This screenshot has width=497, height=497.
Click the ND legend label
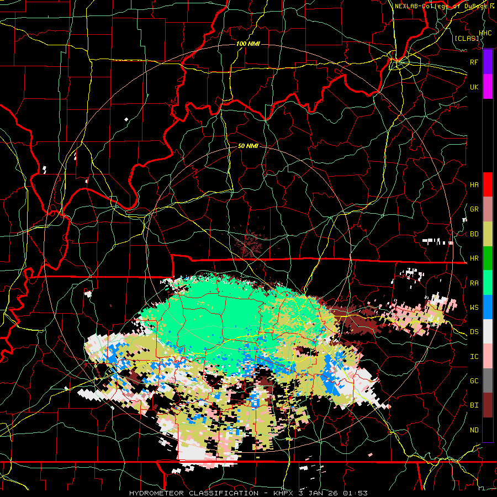[x=474, y=430]
